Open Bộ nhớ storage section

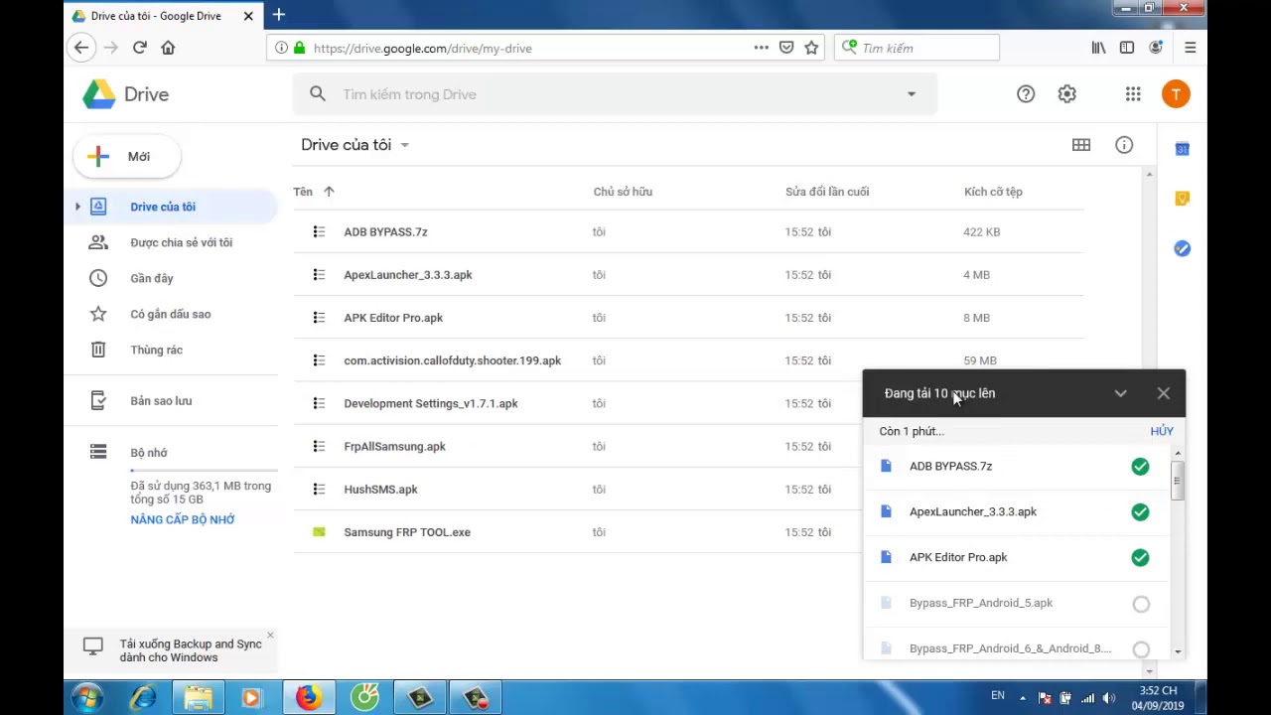[x=149, y=453]
